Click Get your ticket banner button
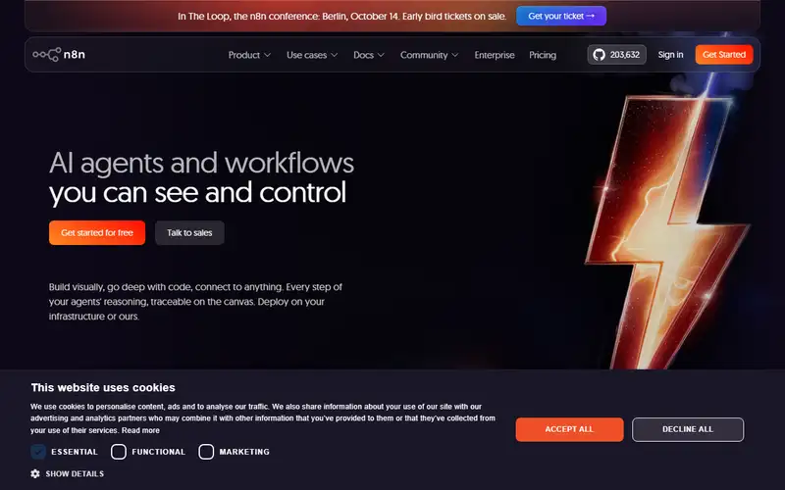This screenshot has height=490, width=785. pos(561,16)
